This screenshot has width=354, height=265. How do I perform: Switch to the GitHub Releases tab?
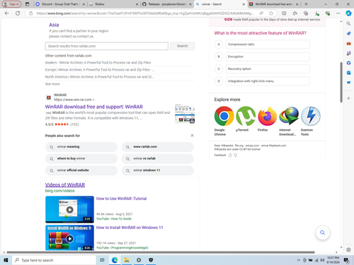[x=167, y=4]
